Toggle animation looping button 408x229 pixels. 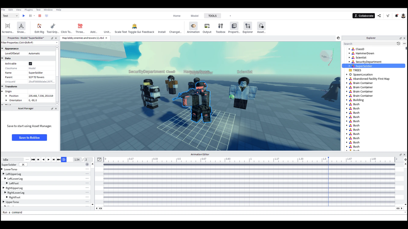point(64,160)
